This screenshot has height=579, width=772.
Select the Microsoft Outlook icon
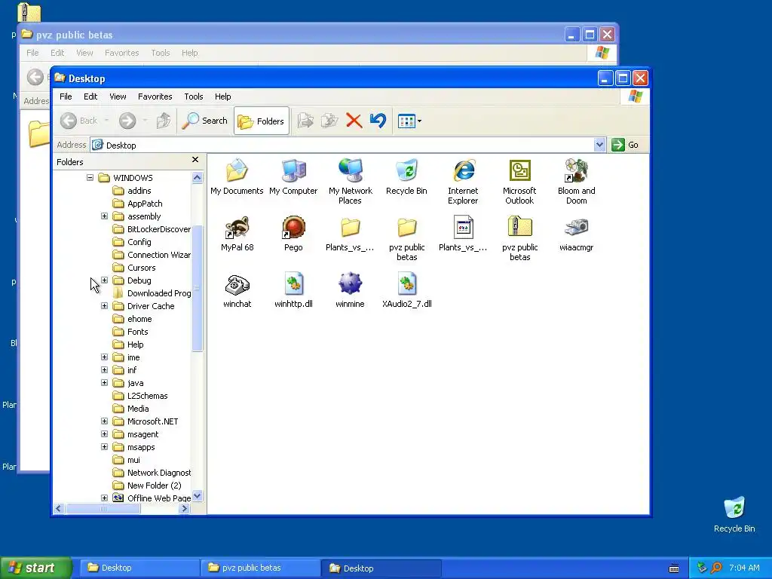click(520, 171)
